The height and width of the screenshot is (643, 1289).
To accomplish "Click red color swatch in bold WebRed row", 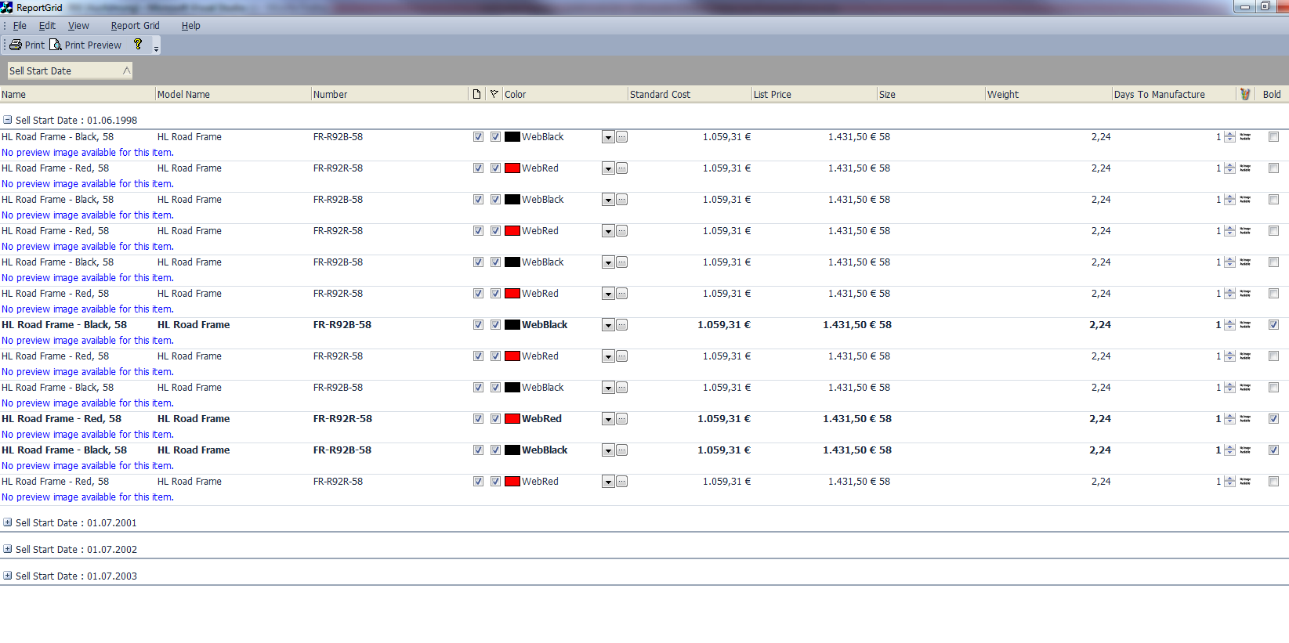I will coord(512,419).
